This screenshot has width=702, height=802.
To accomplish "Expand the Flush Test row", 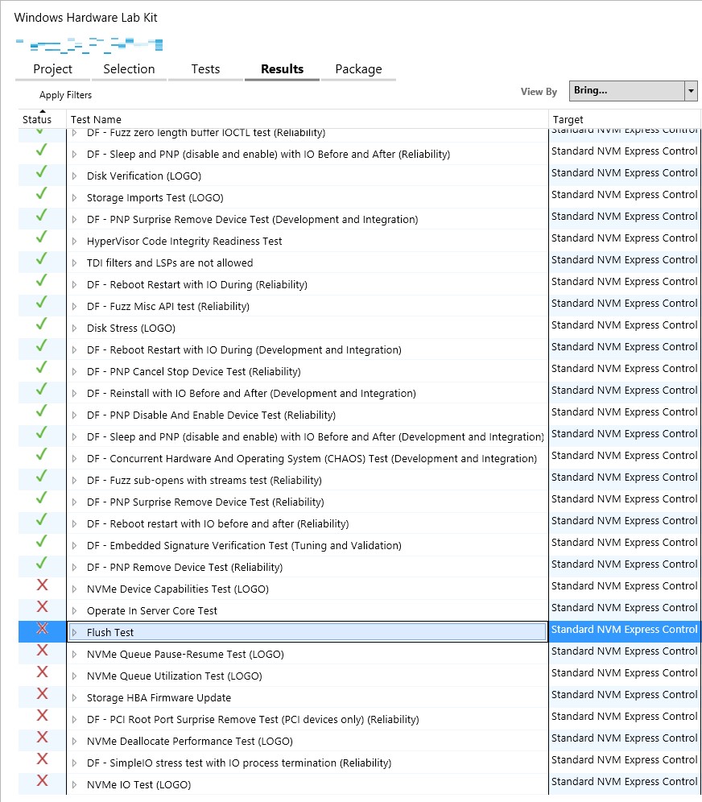I will pyautogui.click(x=74, y=633).
